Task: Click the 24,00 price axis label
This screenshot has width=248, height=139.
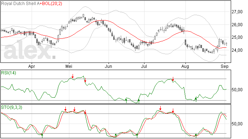Action: pos(237,50)
